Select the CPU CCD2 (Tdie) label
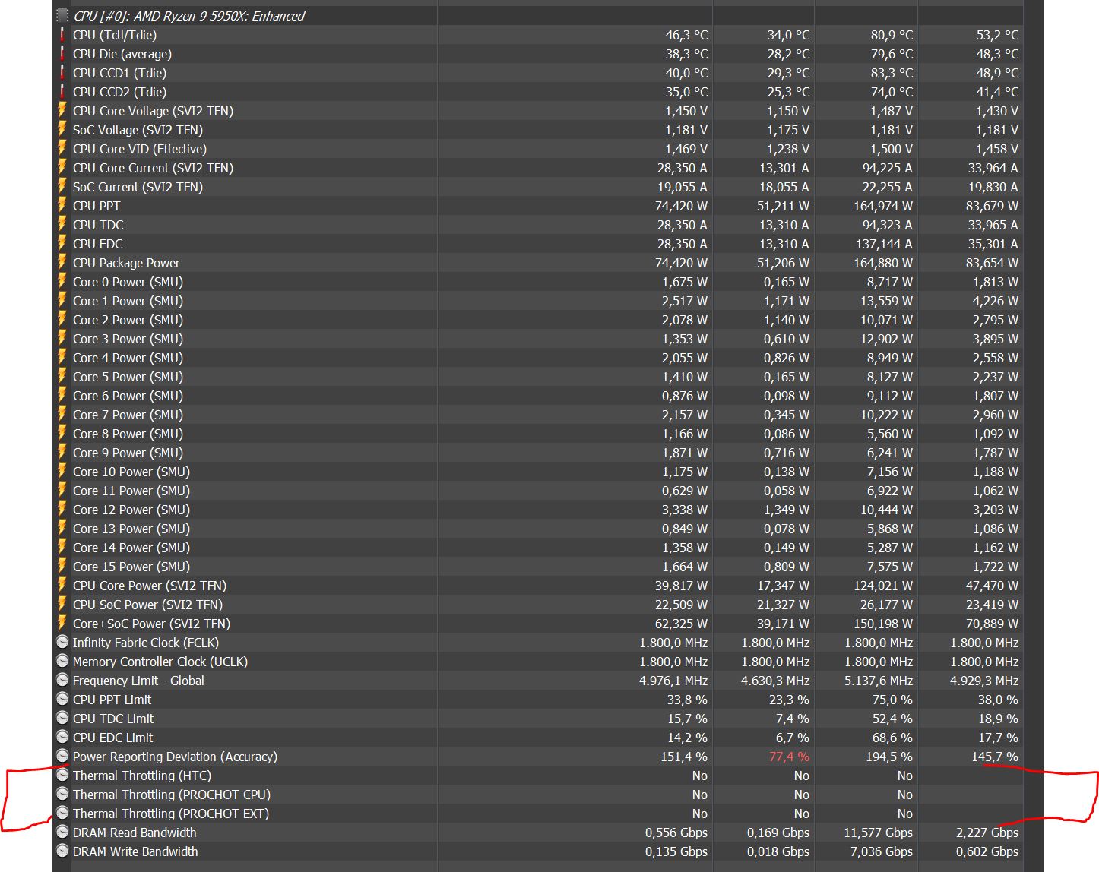 (x=119, y=92)
